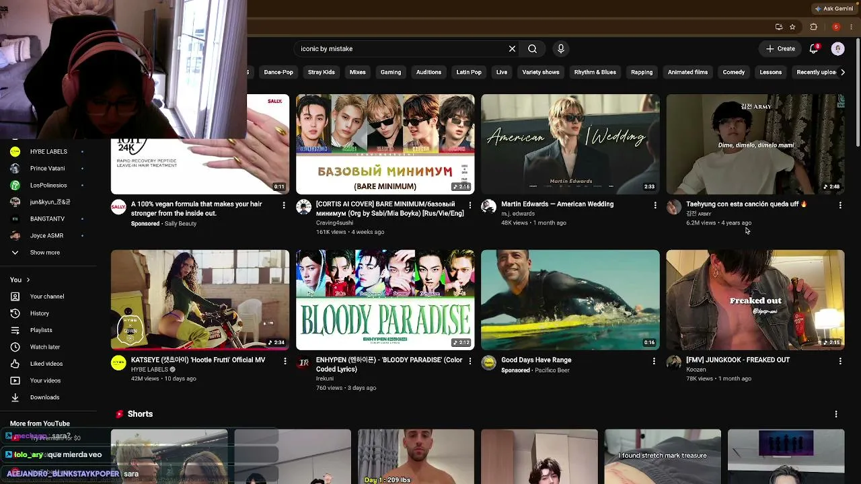Select the Stray Kids filter chip
Image resolution: width=861 pixels, height=484 pixels.
pos(322,72)
